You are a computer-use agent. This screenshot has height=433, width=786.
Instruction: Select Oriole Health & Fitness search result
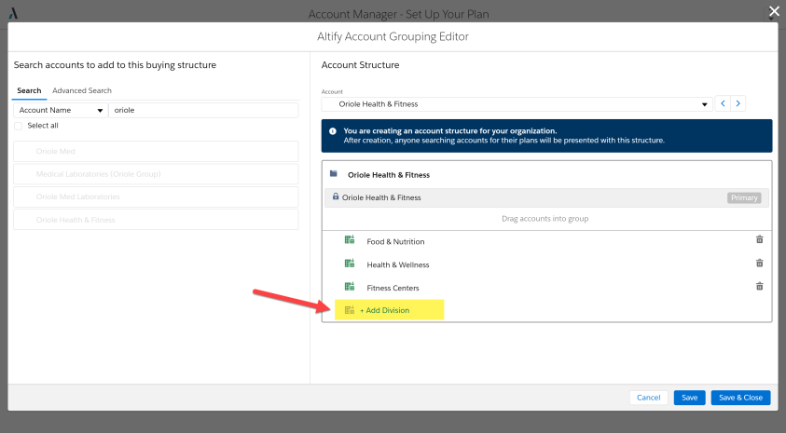pos(156,220)
